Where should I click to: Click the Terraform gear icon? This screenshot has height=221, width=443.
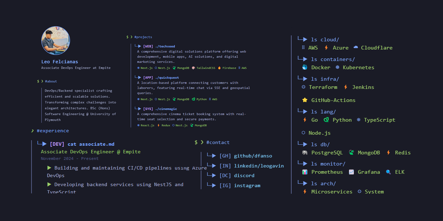click(304, 87)
